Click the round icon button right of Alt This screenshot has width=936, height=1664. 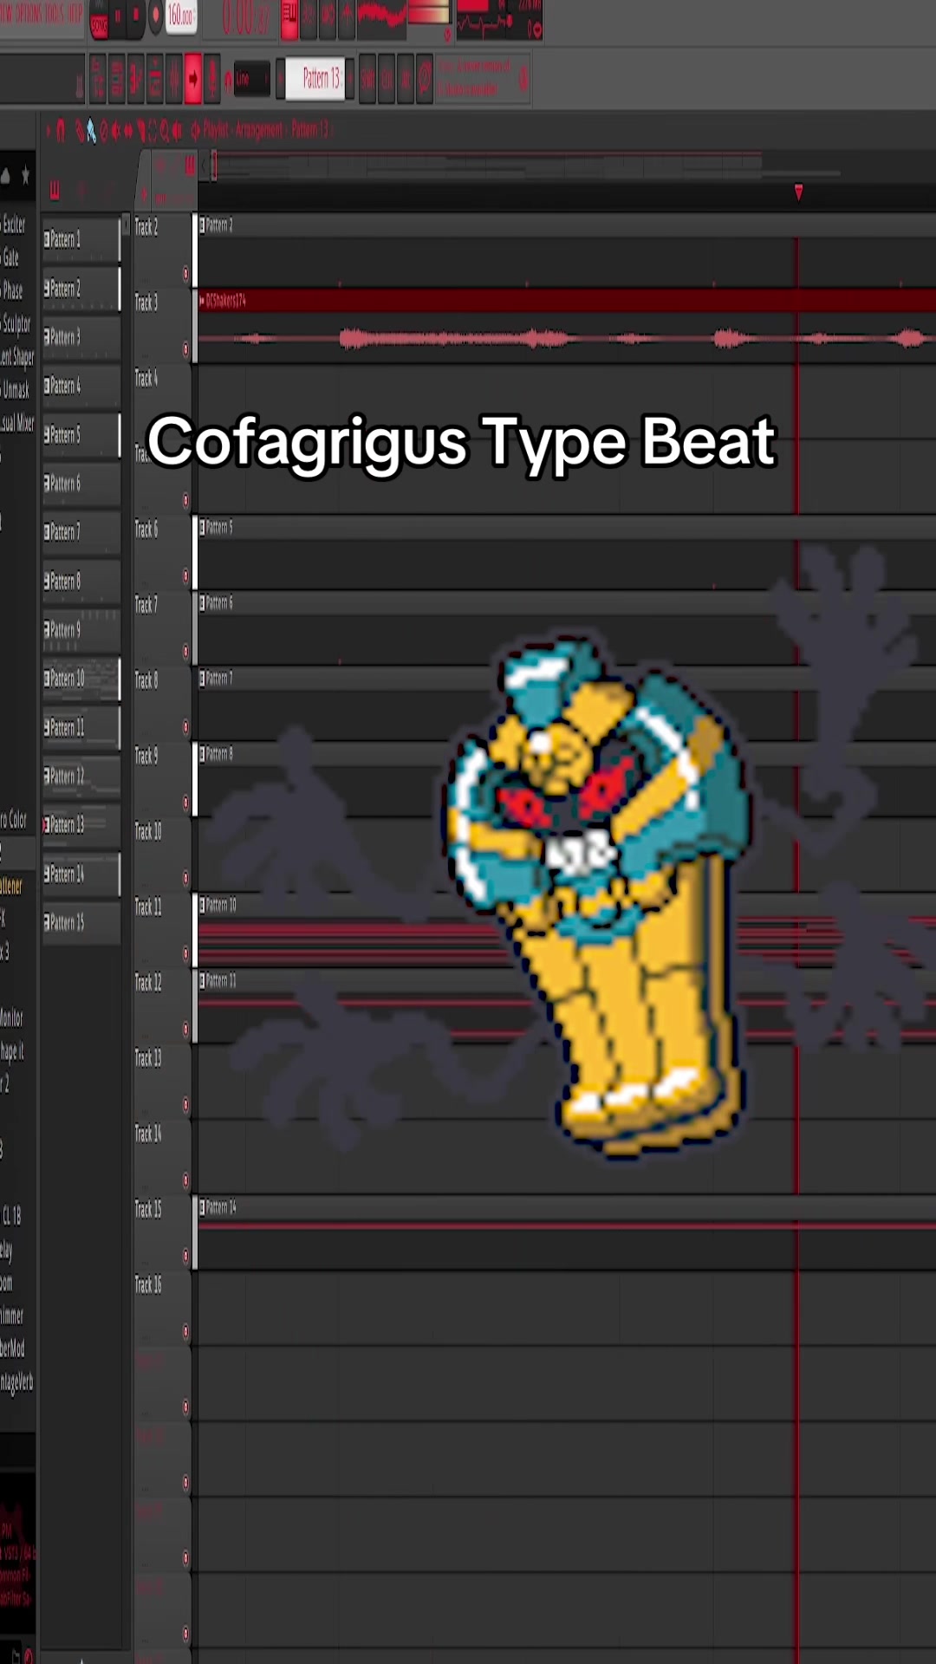coord(425,78)
